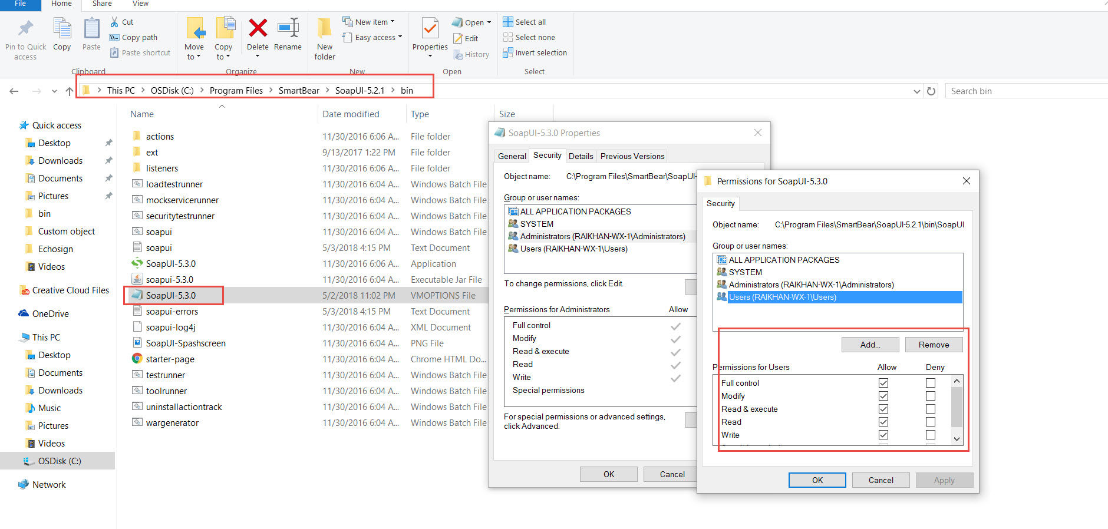Click the History icon in Open group
The image size is (1108, 529).
(458, 54)
